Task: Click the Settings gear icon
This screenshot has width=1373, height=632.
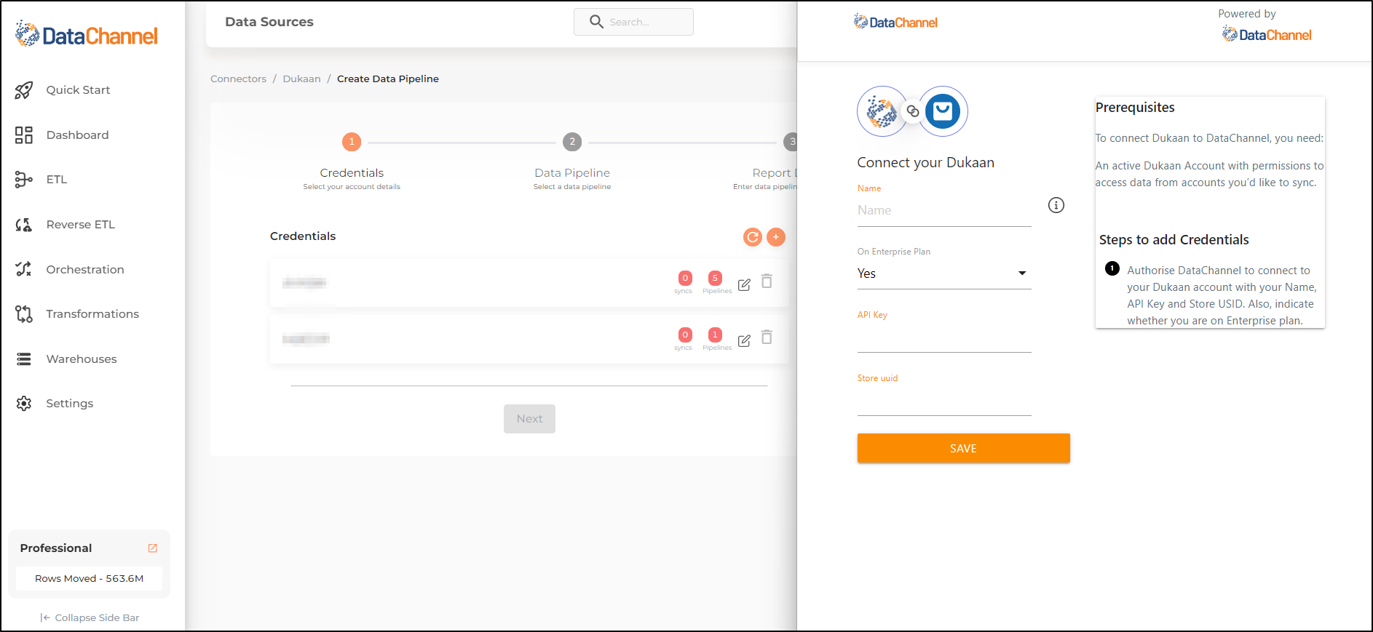Action: tap(24, 404)
